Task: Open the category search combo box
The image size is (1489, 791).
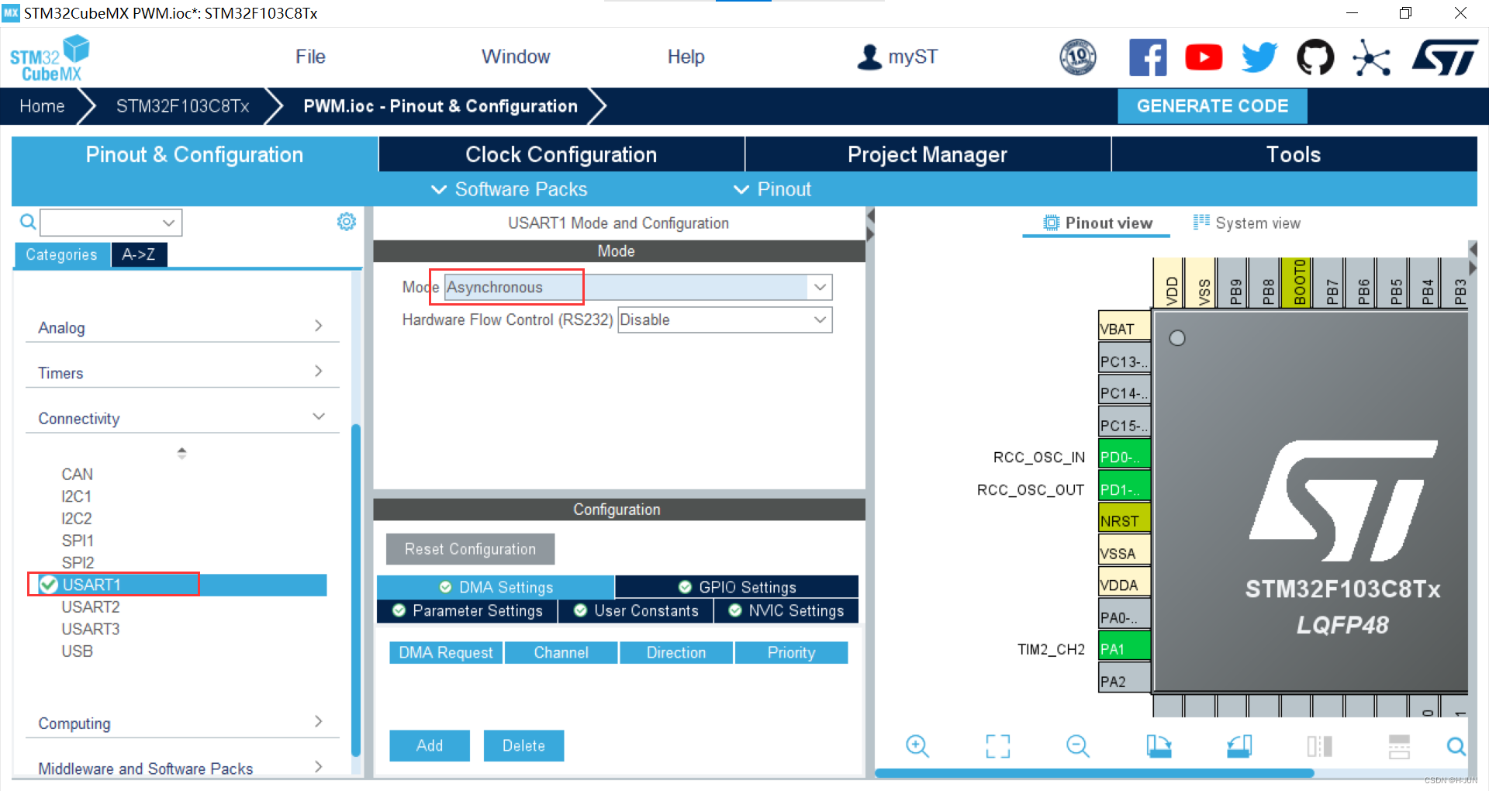Action: pyautogui.click(x=111, y=223)
